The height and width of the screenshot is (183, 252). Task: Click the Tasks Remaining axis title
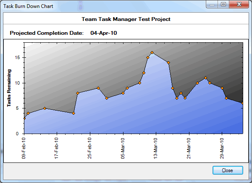[8, 88]
